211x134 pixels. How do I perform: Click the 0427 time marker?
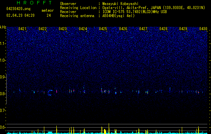(x=143, y=29)
